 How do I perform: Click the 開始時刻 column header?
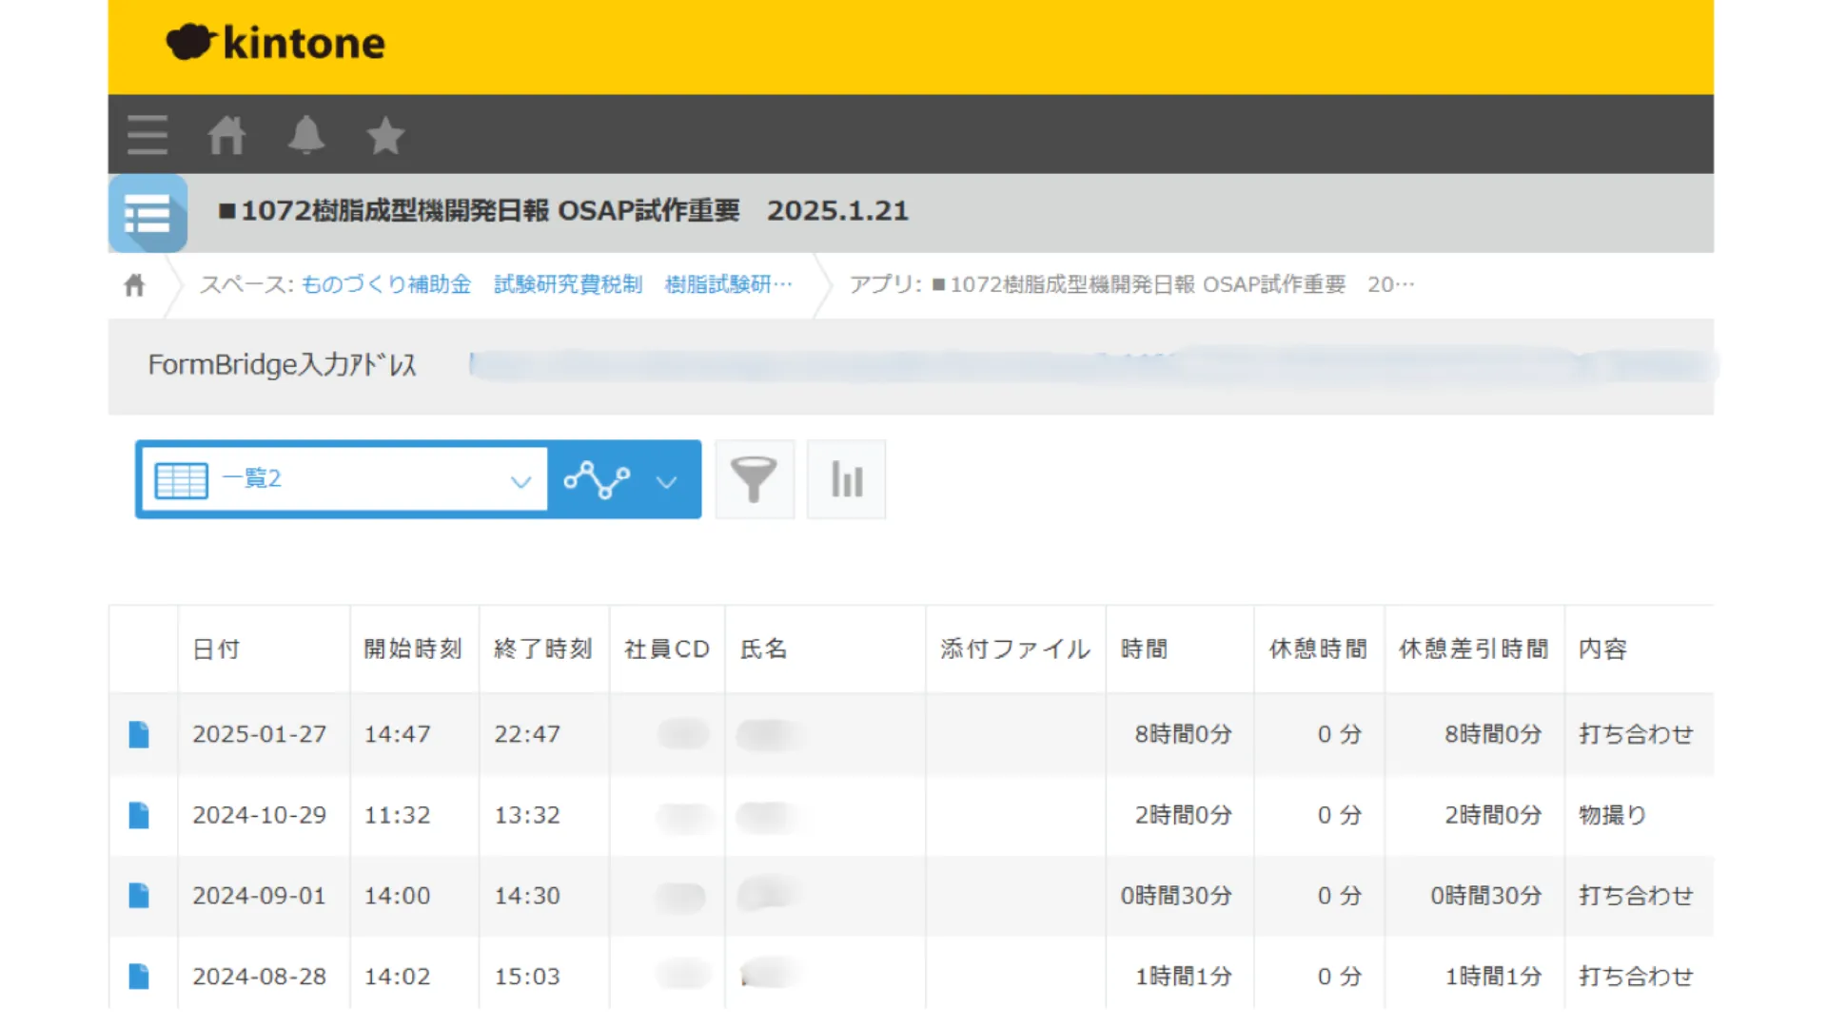click(413, 649)
